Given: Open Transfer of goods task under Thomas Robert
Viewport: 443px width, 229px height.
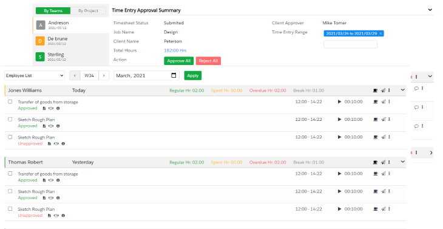Looking at the screenshot, I should click(48, 174).
